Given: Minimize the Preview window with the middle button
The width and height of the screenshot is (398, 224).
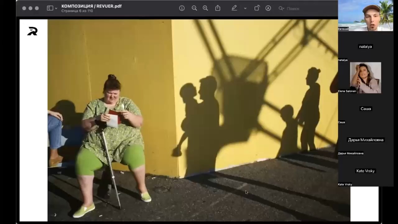Looking at the screenshot, I should pos(30,8).
